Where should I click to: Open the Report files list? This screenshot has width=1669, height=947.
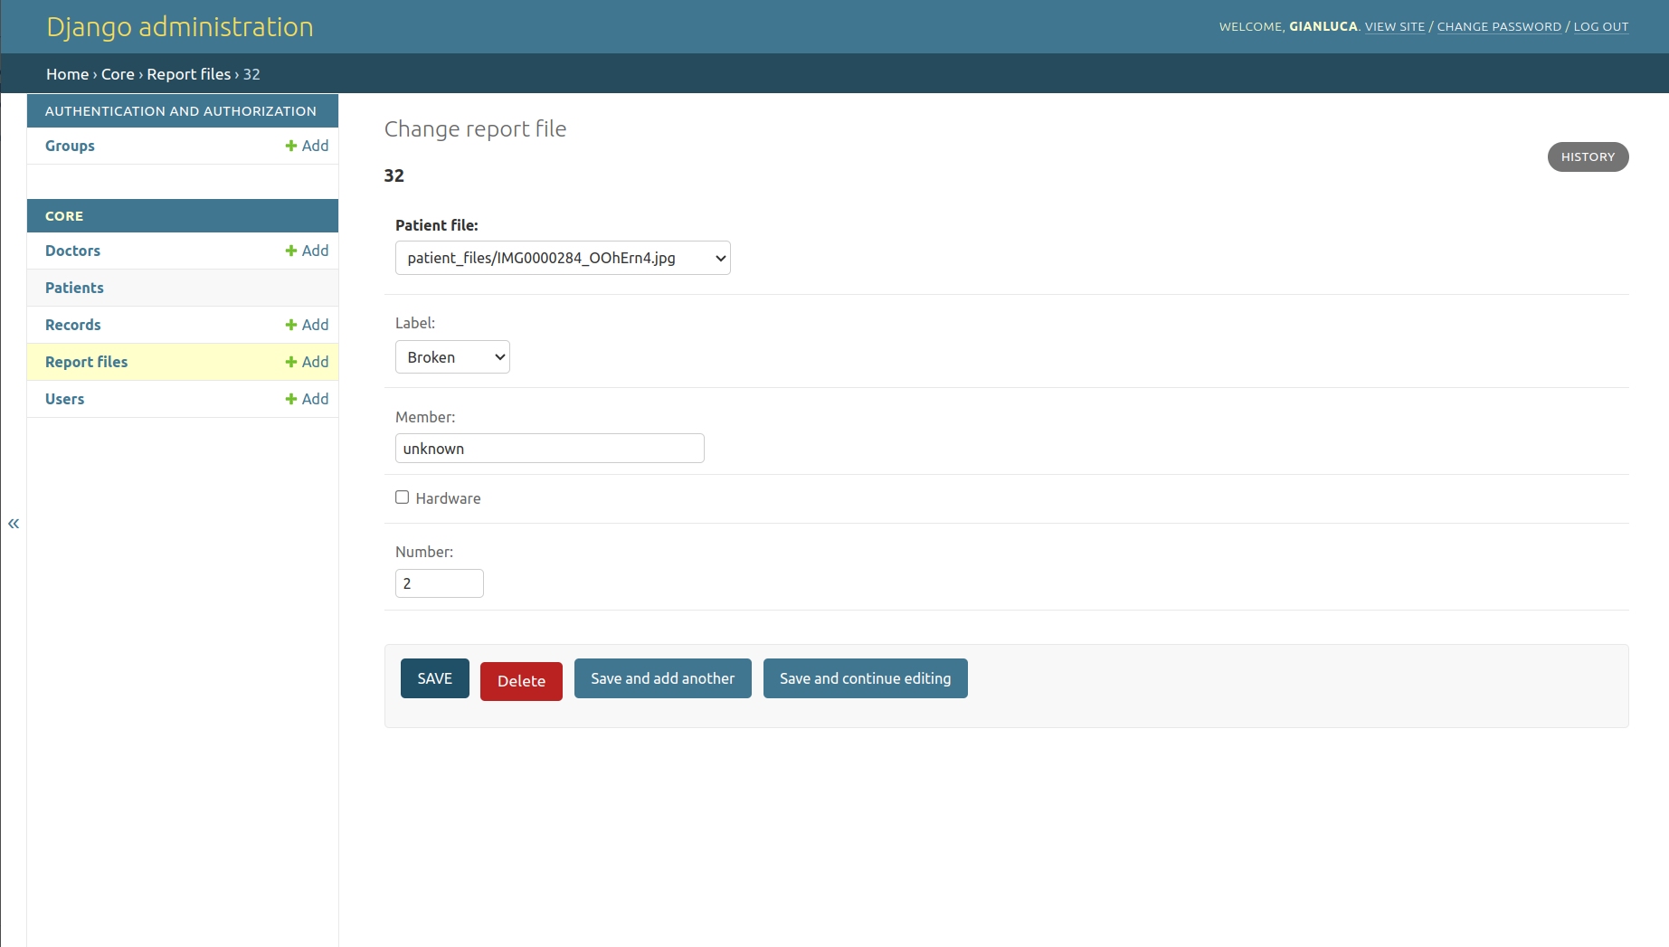coord(86,362)
